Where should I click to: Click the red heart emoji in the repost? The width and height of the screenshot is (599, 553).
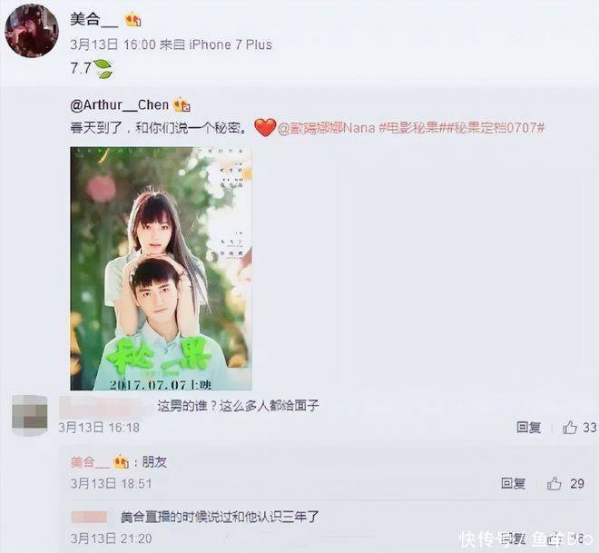(x=265, y=127)
